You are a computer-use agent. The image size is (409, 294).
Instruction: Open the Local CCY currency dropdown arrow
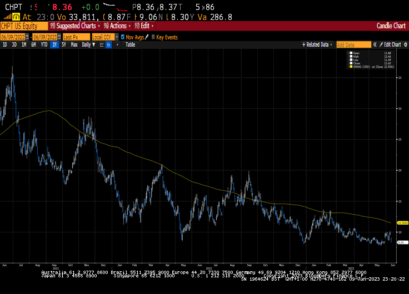(117, 37)
